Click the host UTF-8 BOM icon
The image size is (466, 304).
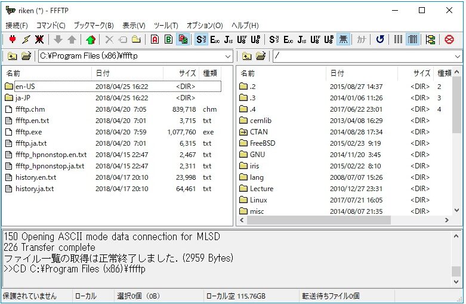pos(329,39)
